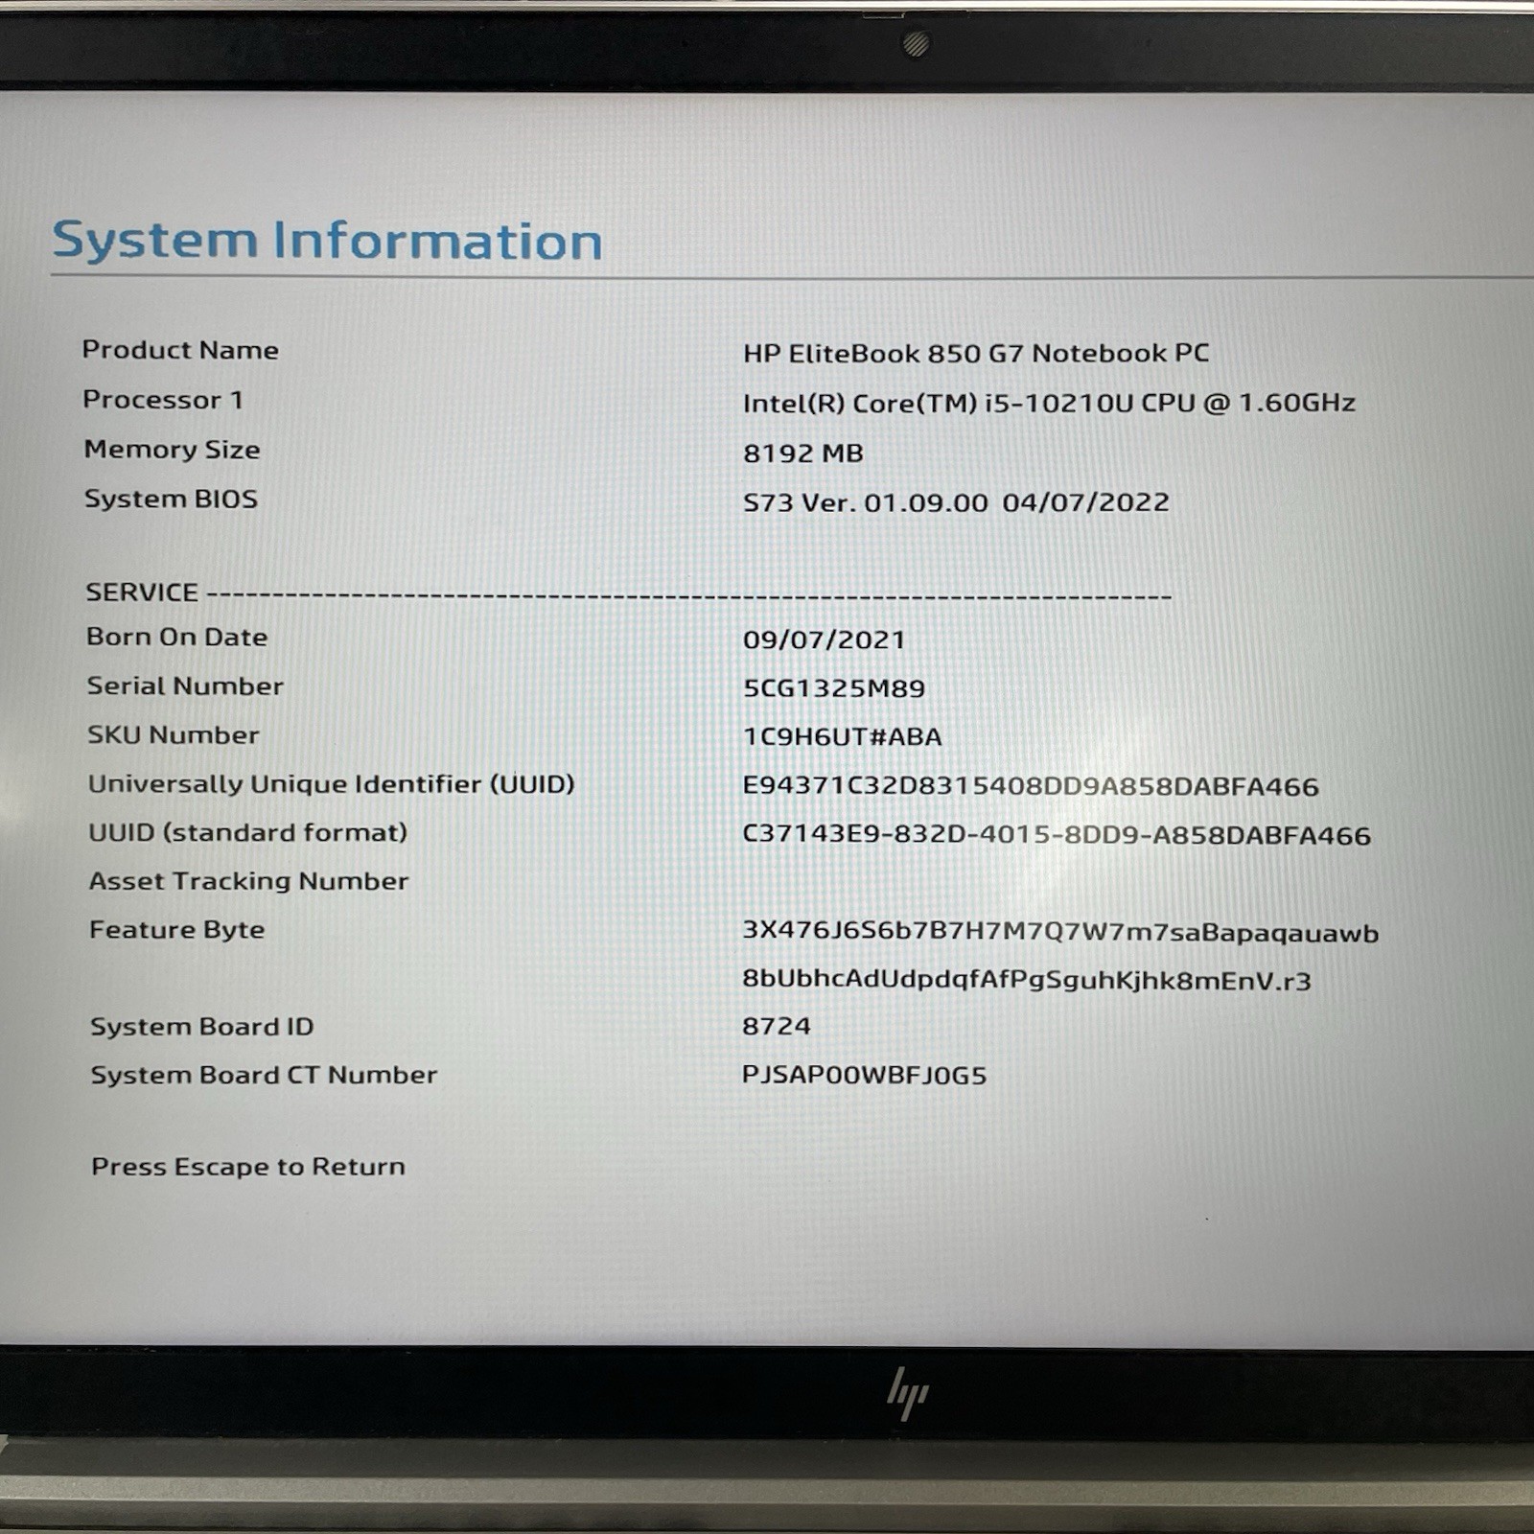
Task: Select the UUID (standard format) label
Action: click(247, 832)
